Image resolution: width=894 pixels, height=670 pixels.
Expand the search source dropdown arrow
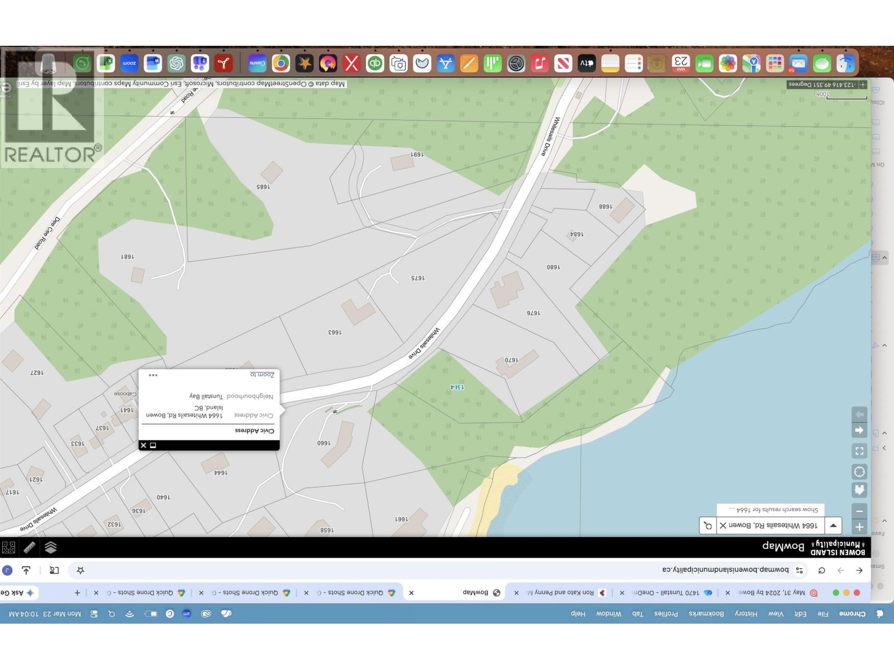pos(833,525)
